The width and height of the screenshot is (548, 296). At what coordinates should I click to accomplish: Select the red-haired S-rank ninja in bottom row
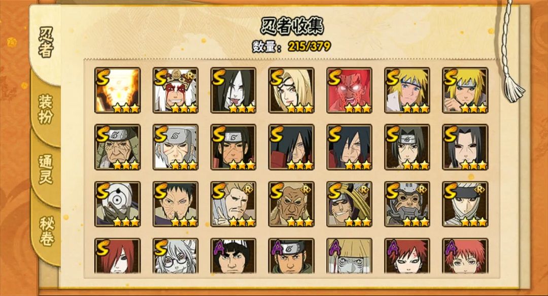117,256
